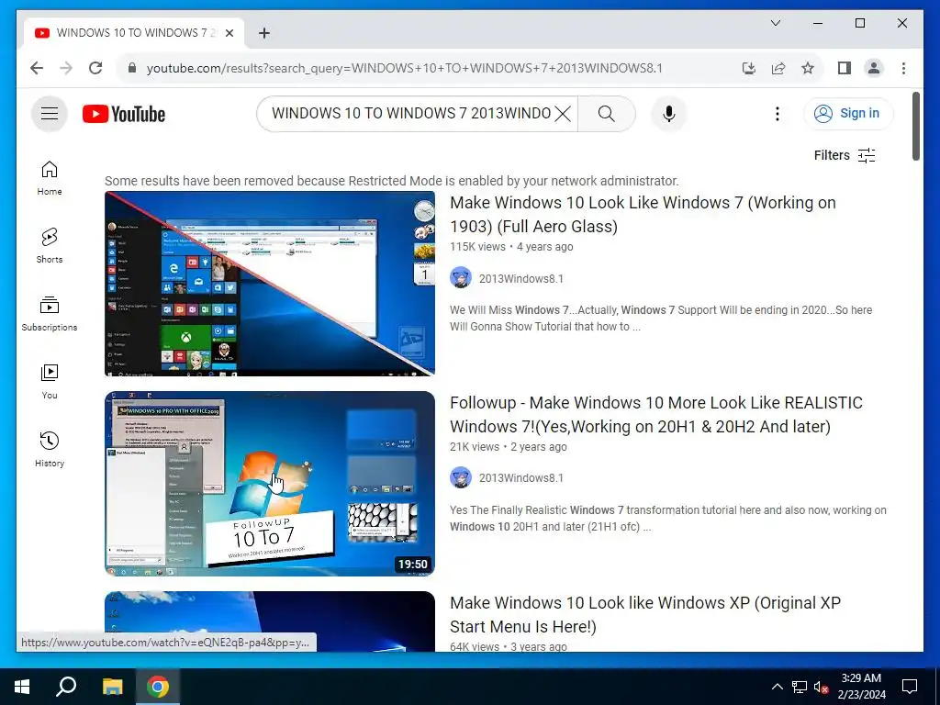Viewport: 940px width, 705px height.
Task: Select the WINDOWS 10 TO WINDOWS 7 tab
Action: (134, 33)
